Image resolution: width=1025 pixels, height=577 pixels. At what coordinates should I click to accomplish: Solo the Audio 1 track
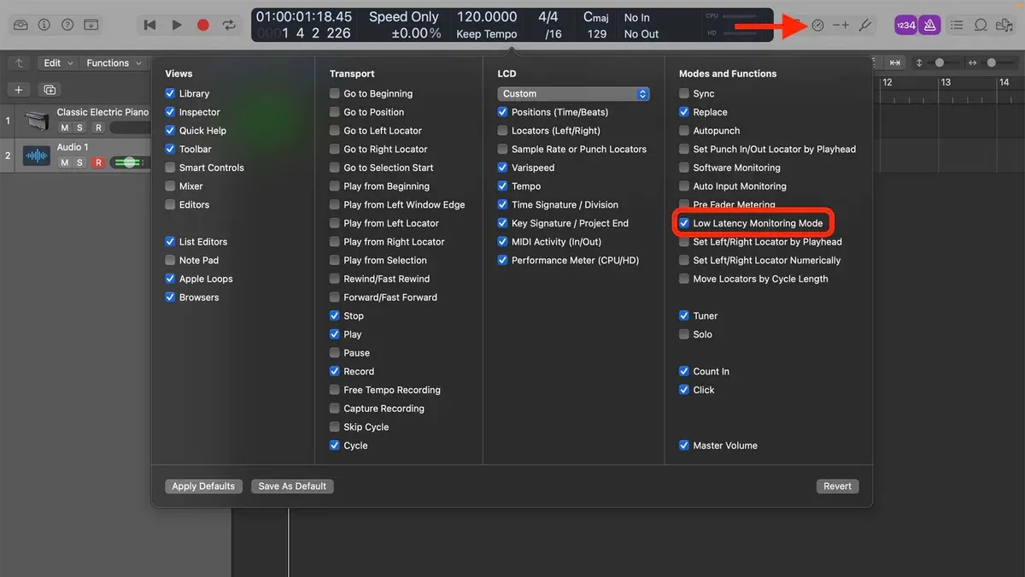click(x=80, y=162)
